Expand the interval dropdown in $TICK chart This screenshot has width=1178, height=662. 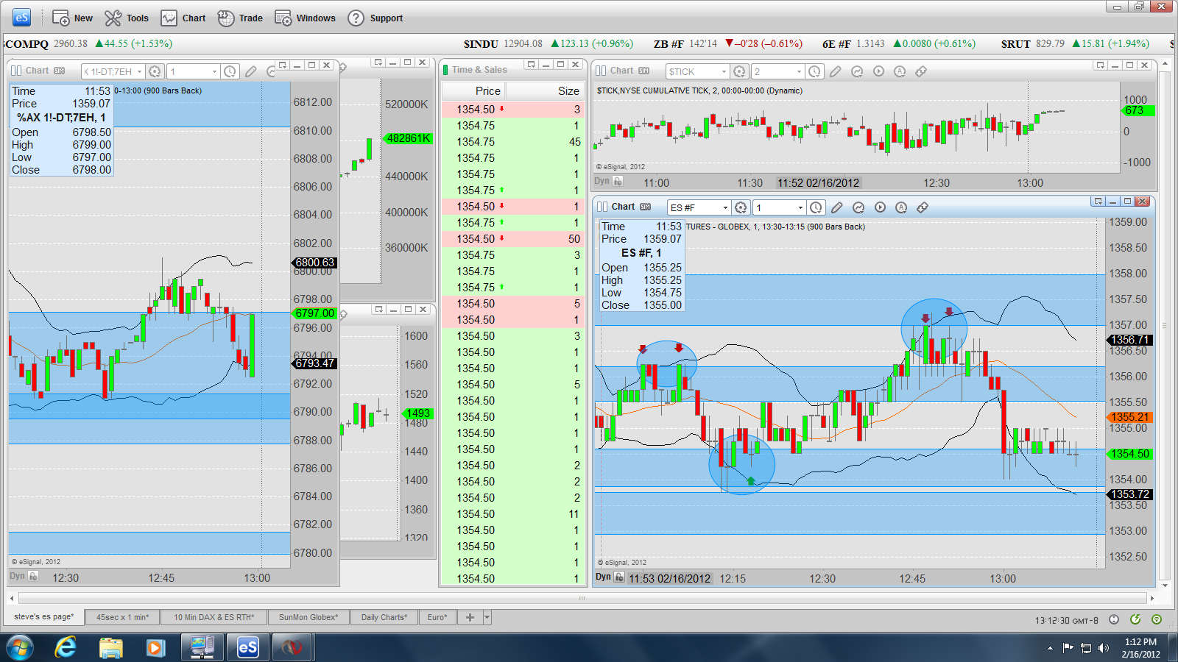click(799, 71)
